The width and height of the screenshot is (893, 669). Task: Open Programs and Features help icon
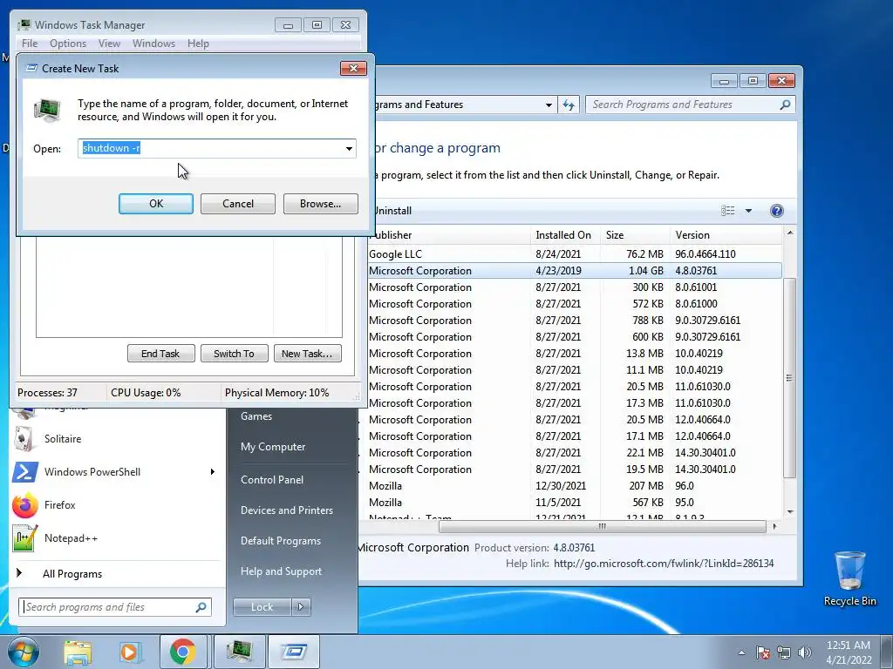click(776, 211)
